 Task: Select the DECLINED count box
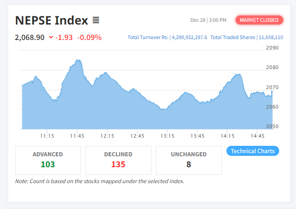pos(118,160)
